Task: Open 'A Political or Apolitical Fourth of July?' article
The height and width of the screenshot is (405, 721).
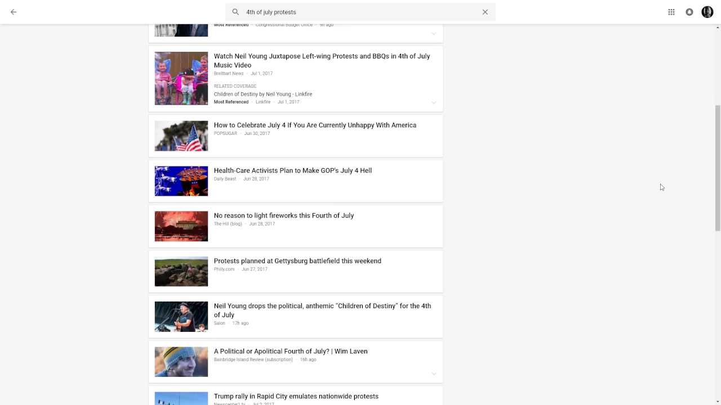Action: pyautogui.click(x=291, y=351)
